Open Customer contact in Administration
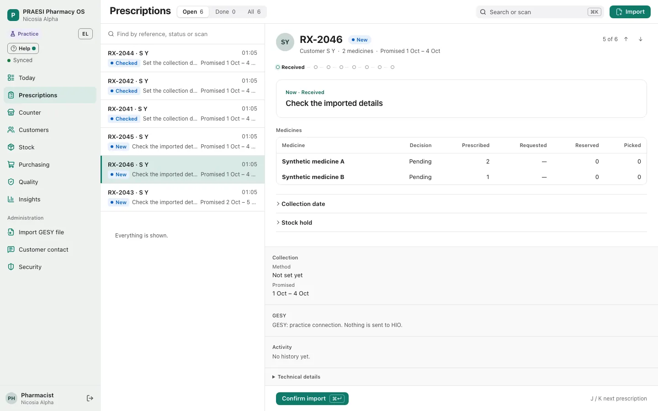The height and width of the screenshot is (411, 658). (50, 249)
